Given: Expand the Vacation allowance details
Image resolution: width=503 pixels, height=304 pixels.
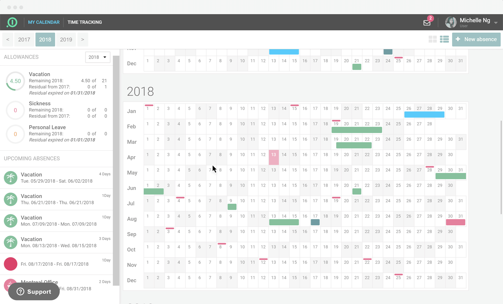Looking at the screenshot, I should (x=40, y=74).
